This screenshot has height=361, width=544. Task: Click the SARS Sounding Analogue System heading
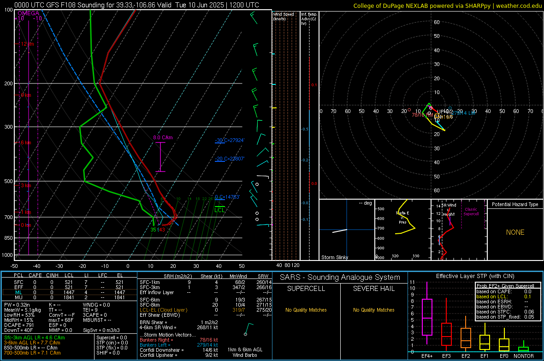pyautogui.click(x=340, y=278)
